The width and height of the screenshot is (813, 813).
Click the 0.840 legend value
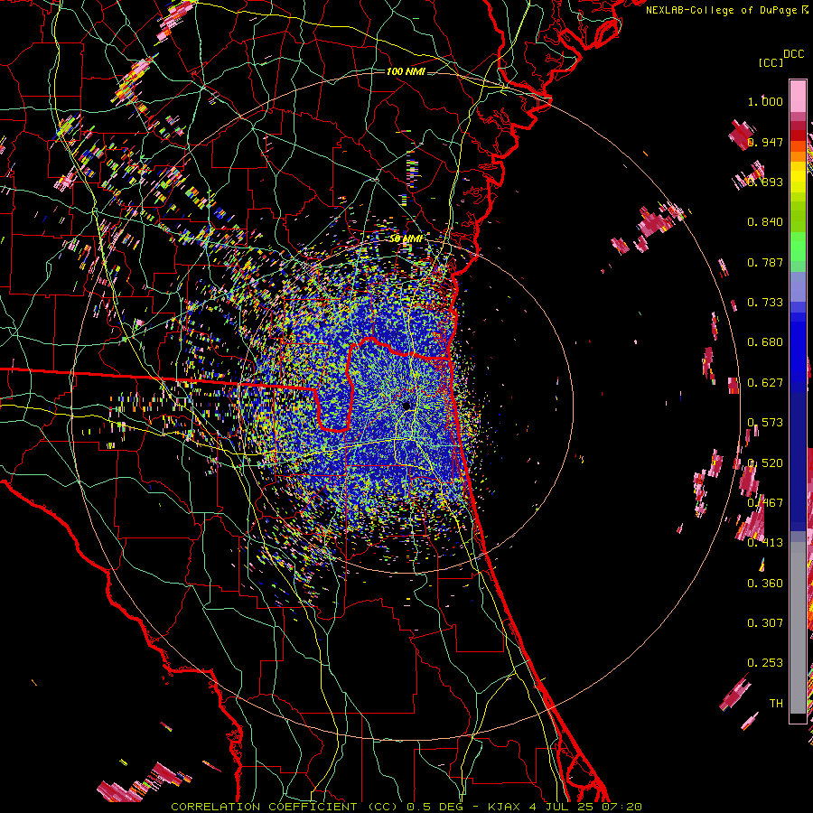[765, 222]
